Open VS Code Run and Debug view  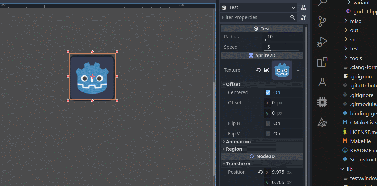(x=322, y=41)
